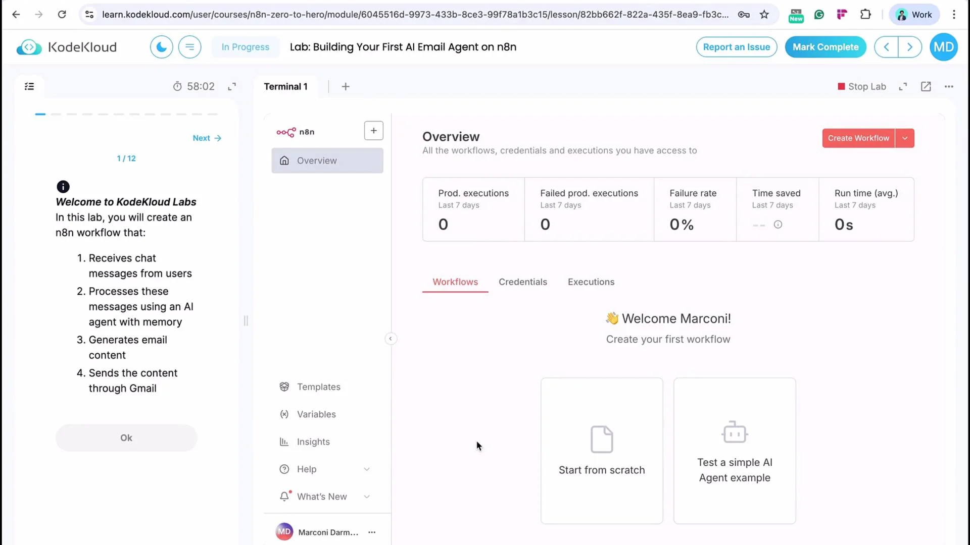This screenshot has height=545, width=970.
Task: Go to next lesson arrow
Action: click(x=910, y=47)
